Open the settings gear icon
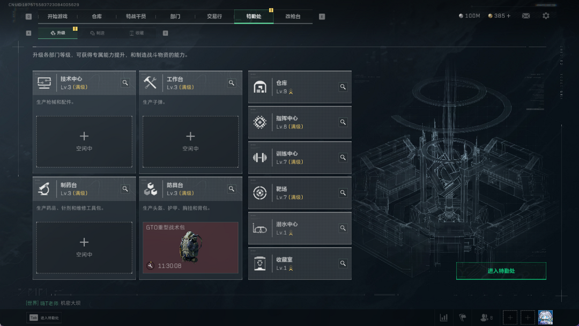Image resolution: width=579 pixels, height=326 pixels. 546,16
